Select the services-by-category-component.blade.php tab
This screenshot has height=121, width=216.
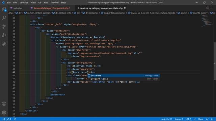coord(101,8)
